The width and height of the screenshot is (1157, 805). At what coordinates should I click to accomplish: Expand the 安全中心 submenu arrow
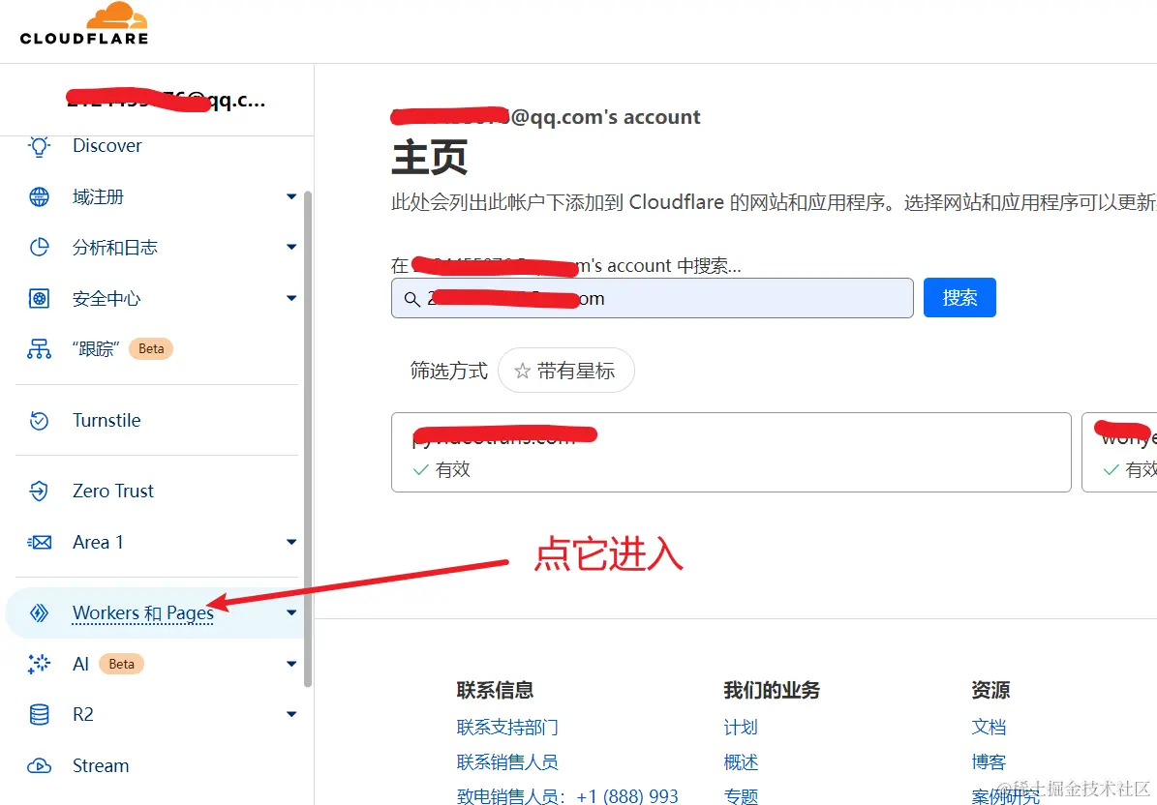291,298
